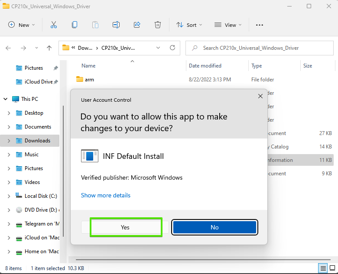The height and width of the screenshot is (274, 338).
Task: Open the New item dropdown
Action: (22, 25)
